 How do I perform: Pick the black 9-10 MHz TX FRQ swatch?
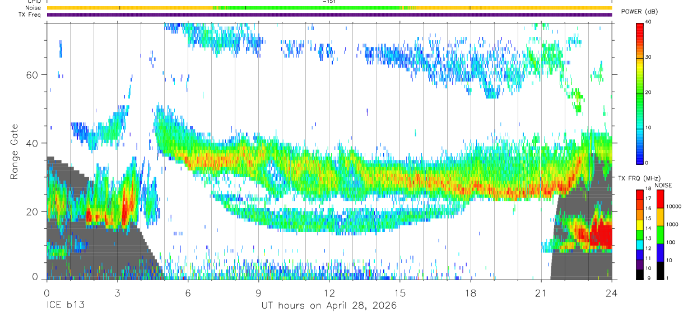click(x=640, y=275)
